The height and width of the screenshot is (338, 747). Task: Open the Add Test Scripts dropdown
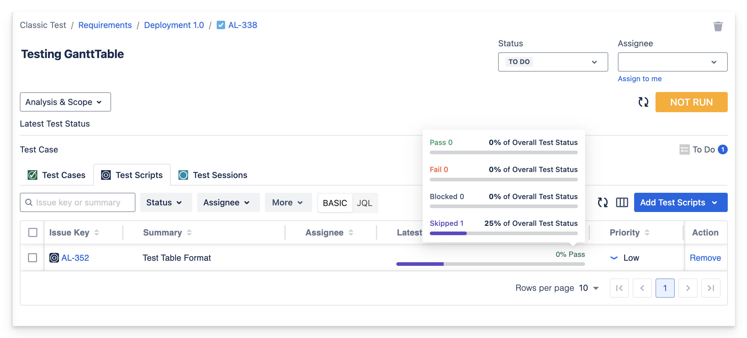point(680,202)
